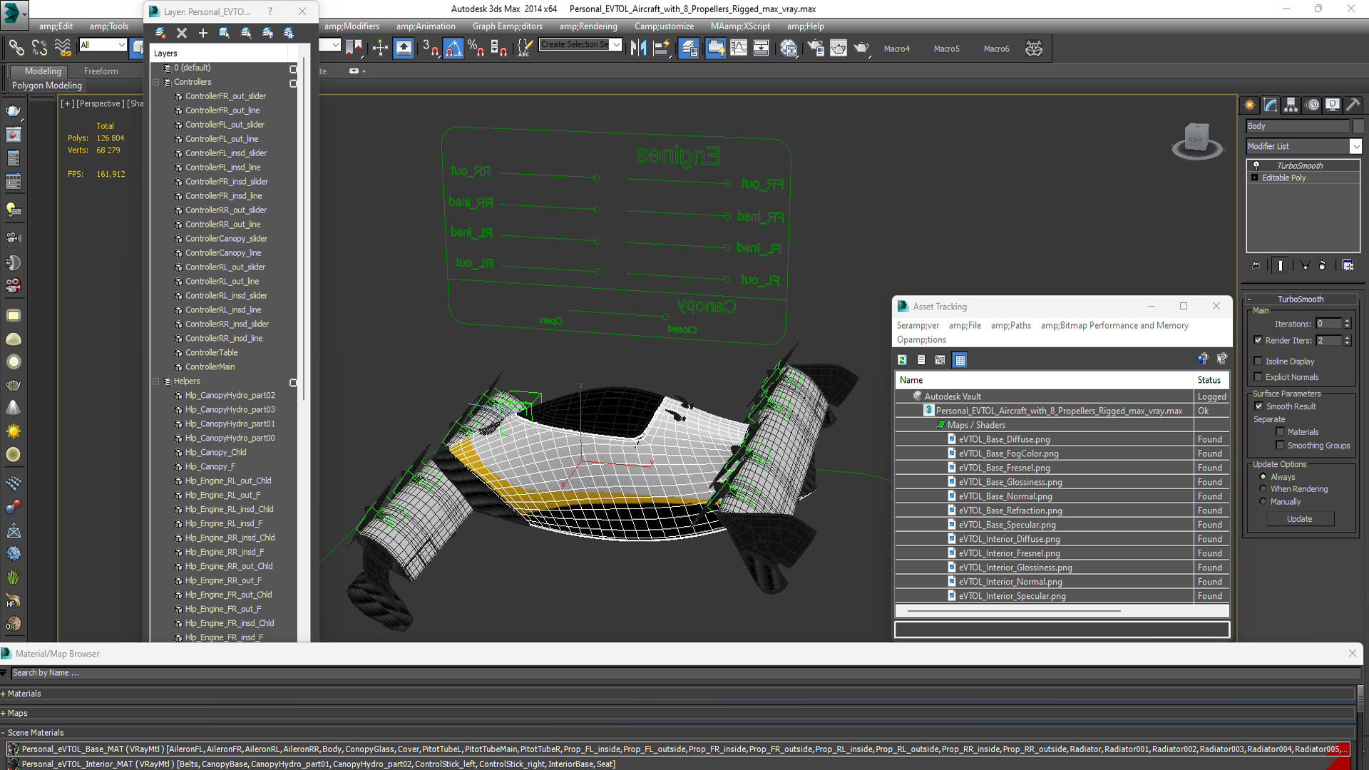This screenshot has width=1369, height=770.
Task: Collapse the Controllers layer group
Action: click(155, 82)
